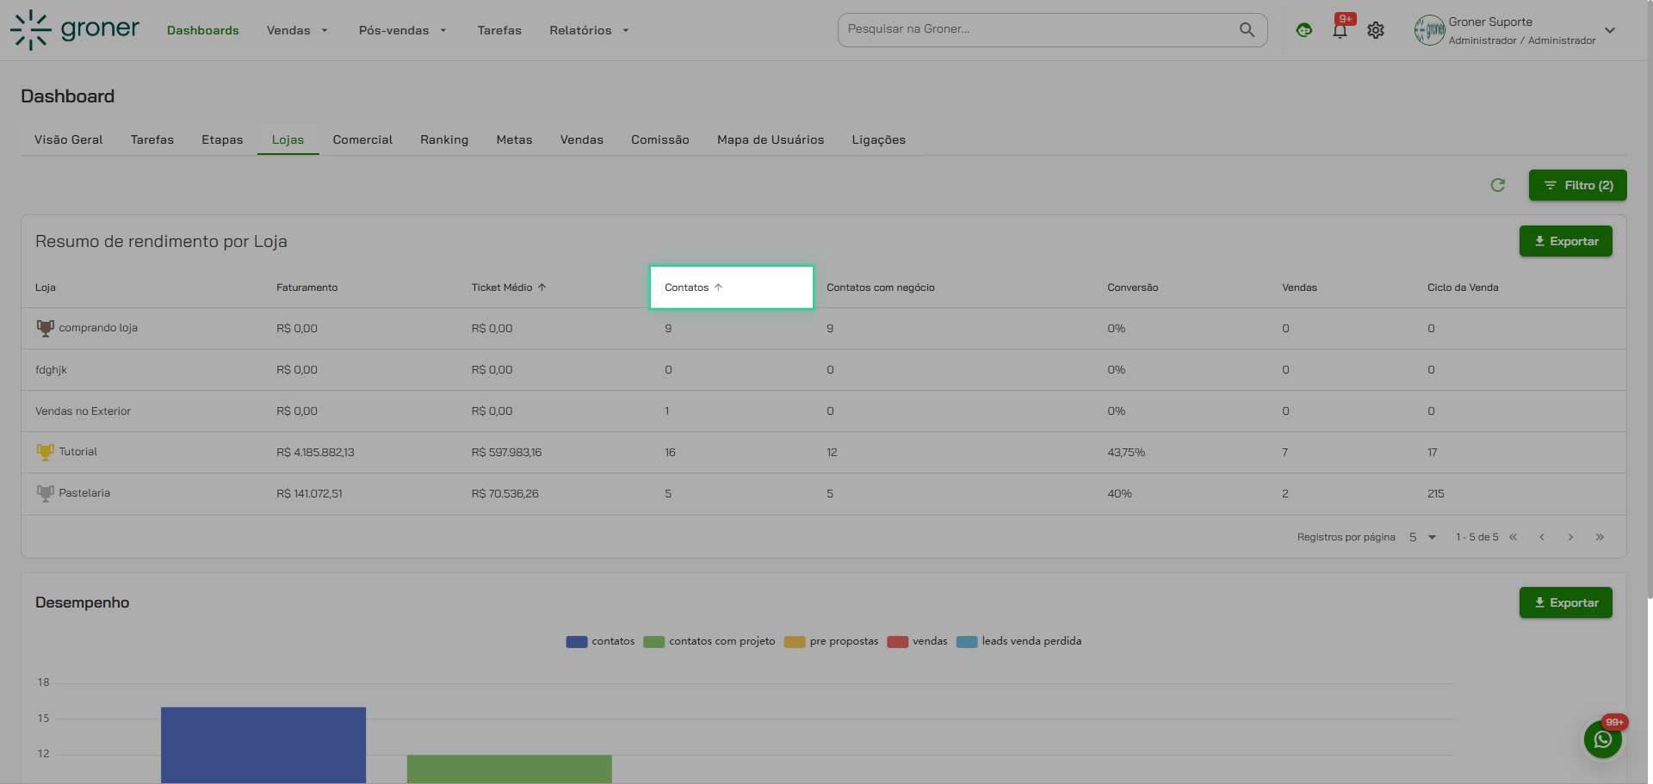Click the Groner logo
The height and width of the screenshot is (784, 1653).
click(75, 30)
